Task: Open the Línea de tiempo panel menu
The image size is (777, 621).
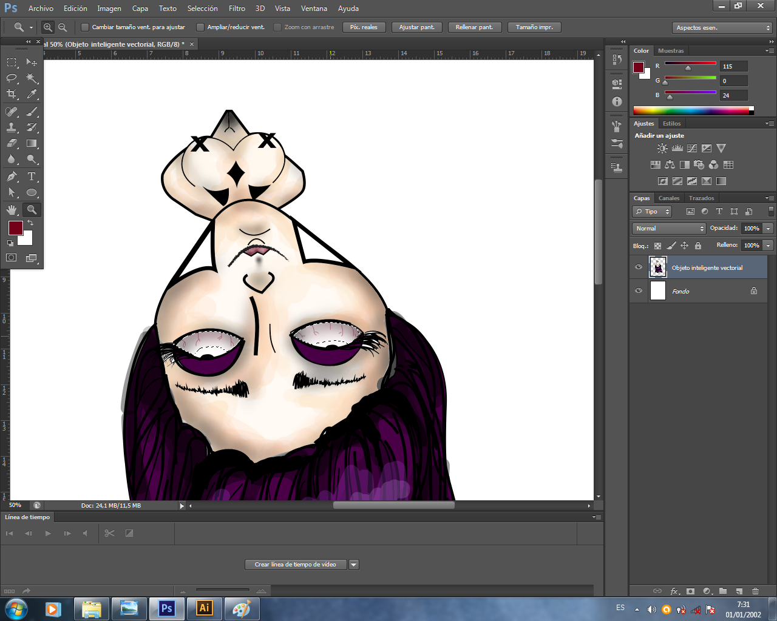Action: tap(597, 517)
